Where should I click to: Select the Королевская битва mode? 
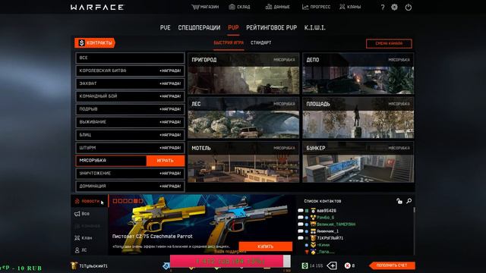[x=130, y=71]
